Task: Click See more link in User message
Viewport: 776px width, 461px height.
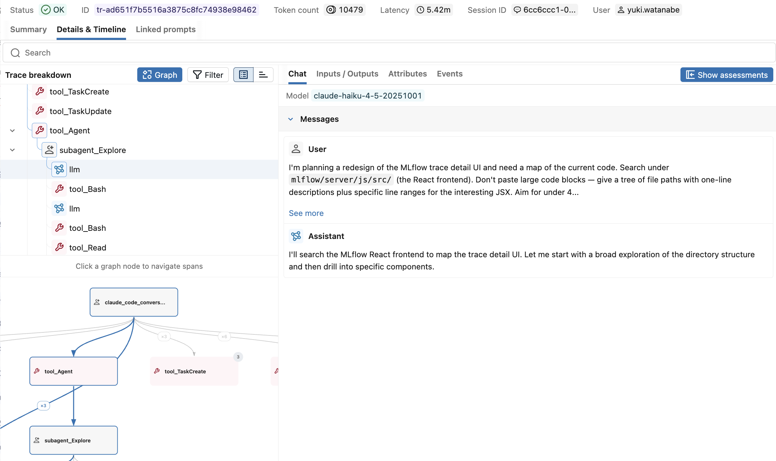Action: coord(306,213)
